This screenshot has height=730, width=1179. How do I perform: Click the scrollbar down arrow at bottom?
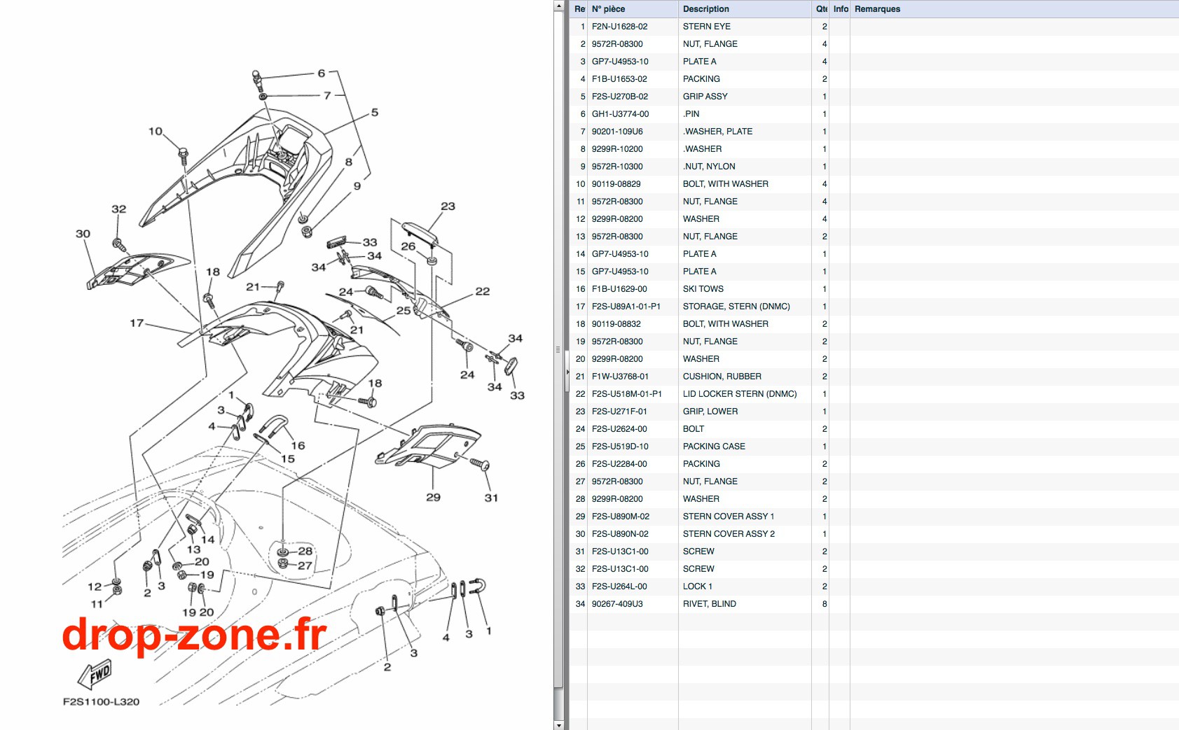[x=558, y=725]
